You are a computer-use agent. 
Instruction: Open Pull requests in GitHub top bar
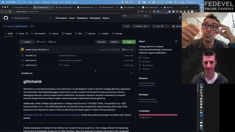pos(61,18)
